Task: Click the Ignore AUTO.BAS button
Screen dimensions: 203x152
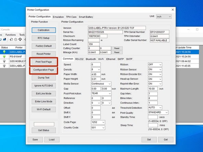Action: (x=44, y=86)
